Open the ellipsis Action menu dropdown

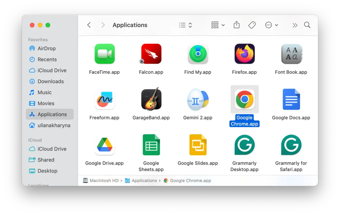[271, 25]
